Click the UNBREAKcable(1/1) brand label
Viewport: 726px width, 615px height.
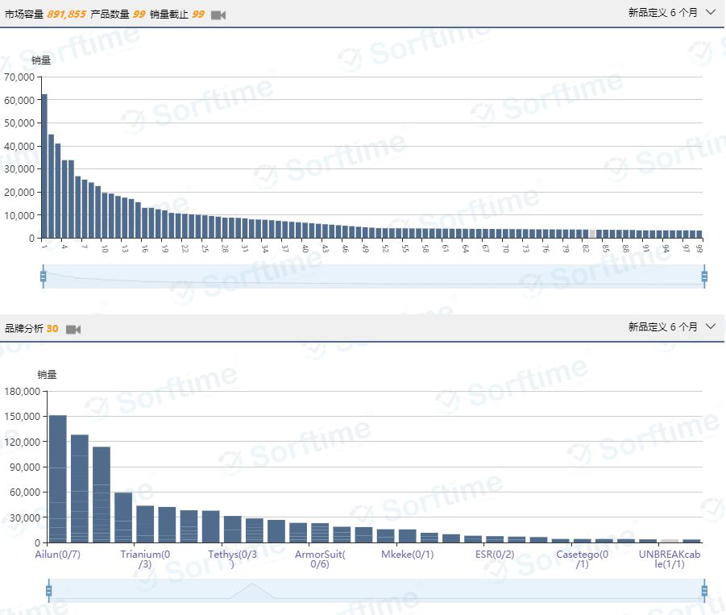pyautogui.click(x=670, y=559)
